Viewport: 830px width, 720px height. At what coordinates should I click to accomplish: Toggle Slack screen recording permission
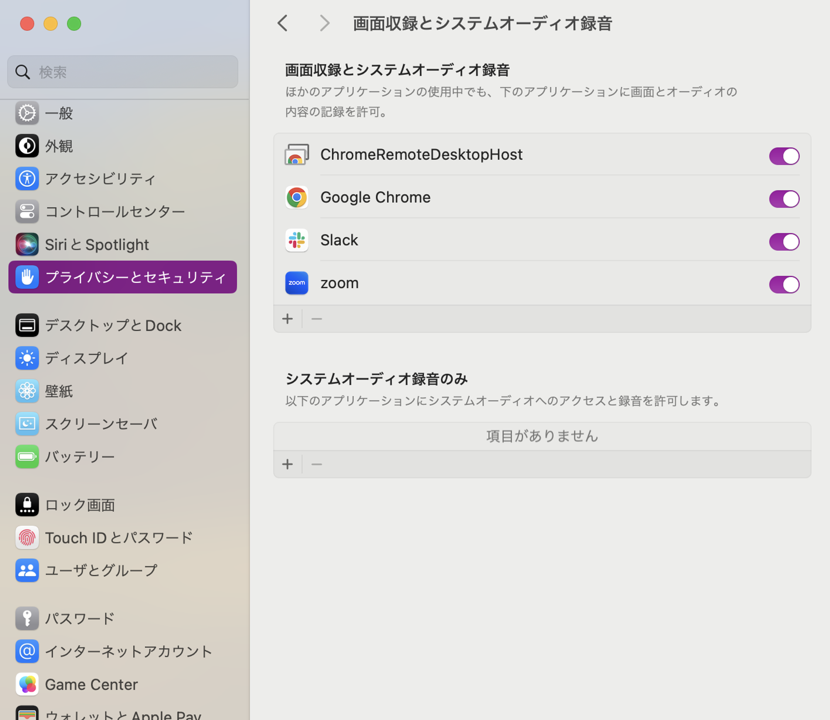click(784, 242)
